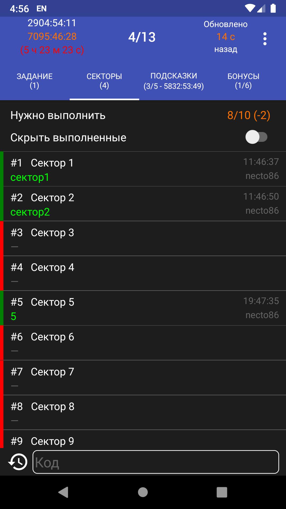Tap the Android back navigation button

(x=64, y=492)
